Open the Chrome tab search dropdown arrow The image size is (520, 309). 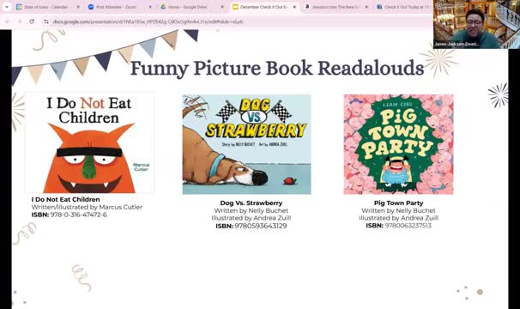tap(6, 7)
